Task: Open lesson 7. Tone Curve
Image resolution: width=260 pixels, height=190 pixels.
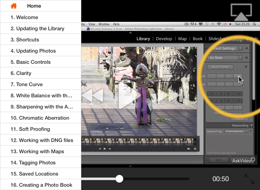Action: point(41,84)
